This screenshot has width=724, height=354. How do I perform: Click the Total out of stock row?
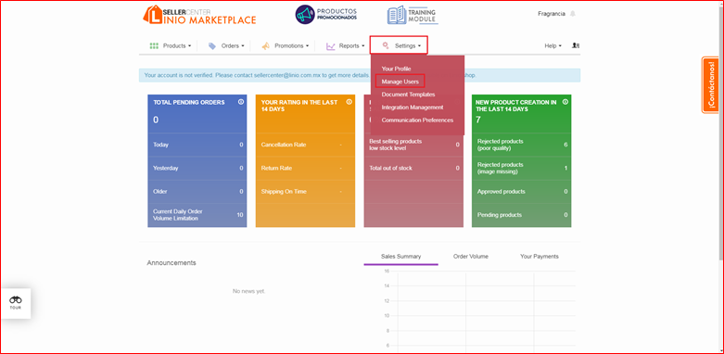tap(413, 168)
